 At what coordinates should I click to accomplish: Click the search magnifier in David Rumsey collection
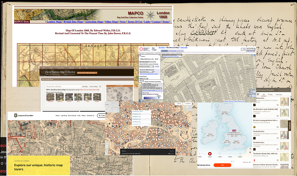[100, 86]
